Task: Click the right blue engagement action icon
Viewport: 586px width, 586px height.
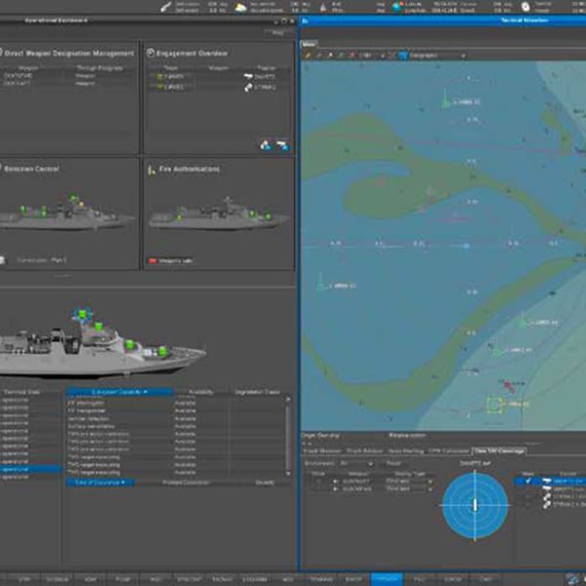Action: coord(281,146)
